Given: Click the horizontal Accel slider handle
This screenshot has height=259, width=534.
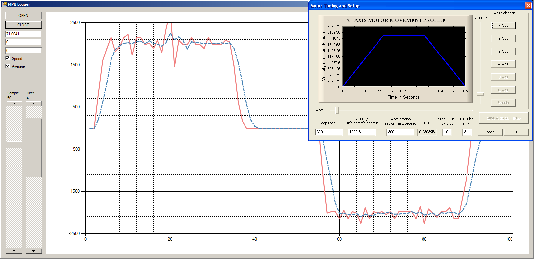Looking at the screenshot, I should click(337, 110).
